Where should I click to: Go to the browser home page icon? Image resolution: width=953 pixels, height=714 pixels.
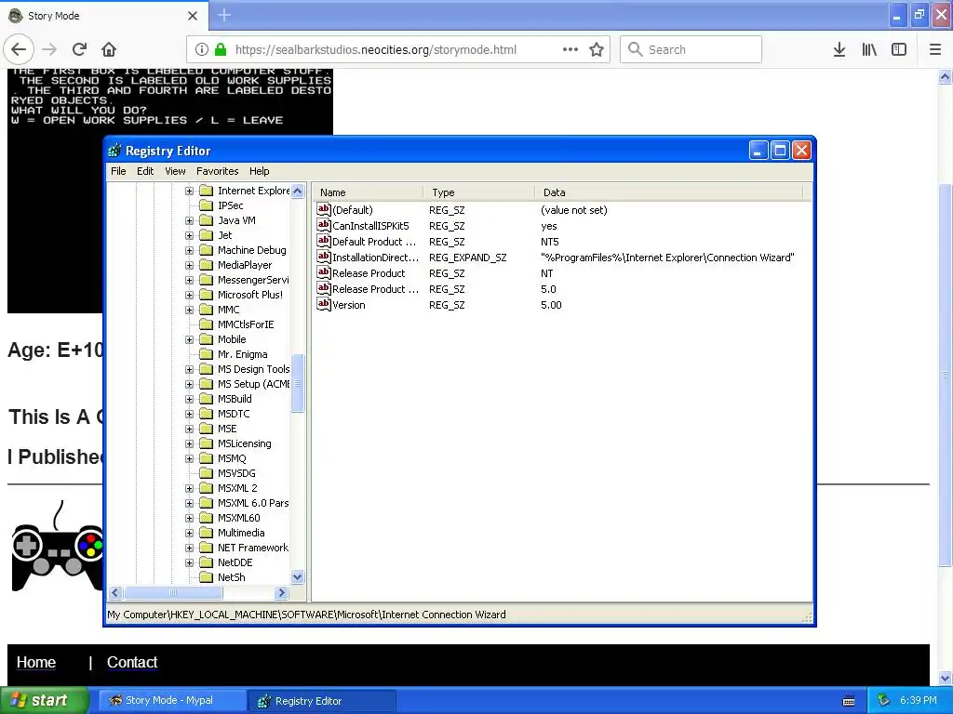click(x=109, y=49)
